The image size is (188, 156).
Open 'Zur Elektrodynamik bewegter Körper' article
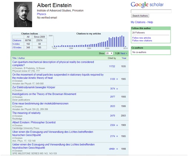click(34, 87)
